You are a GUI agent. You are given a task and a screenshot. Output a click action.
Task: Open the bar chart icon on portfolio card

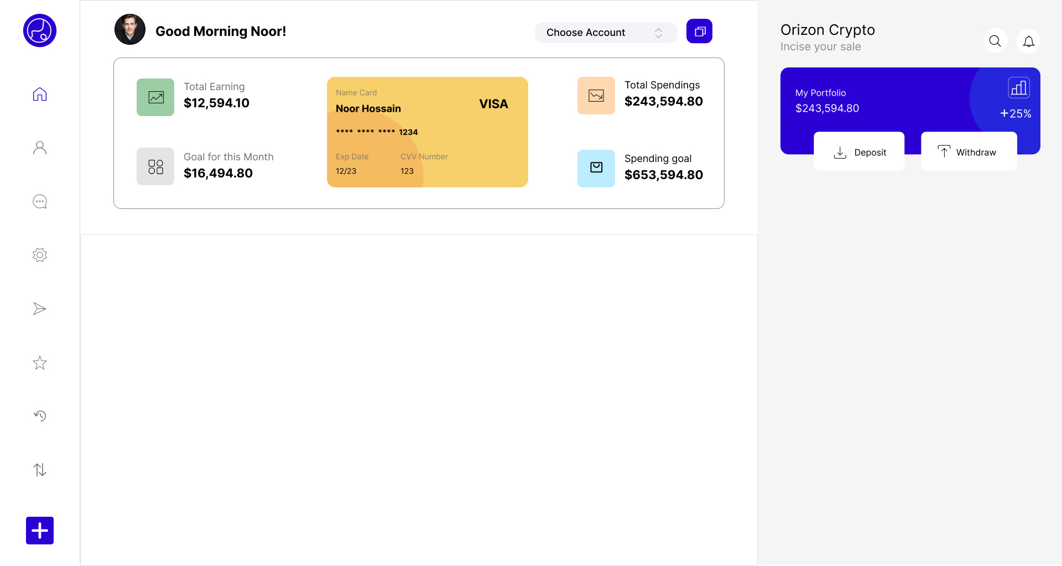coord(1019,87)
